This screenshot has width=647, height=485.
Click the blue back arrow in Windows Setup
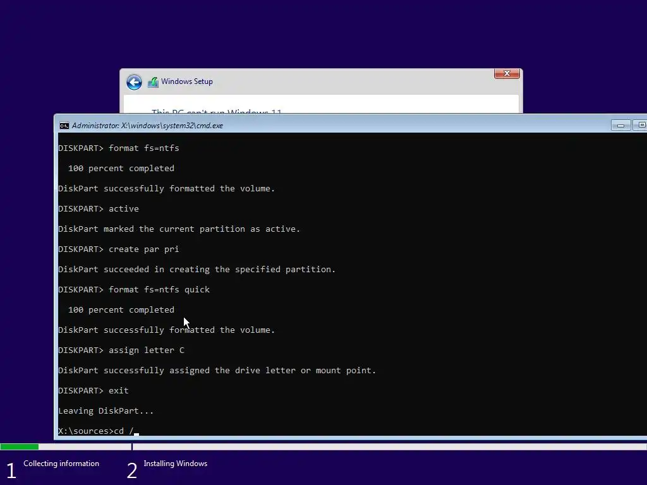[x=134, y=82]
